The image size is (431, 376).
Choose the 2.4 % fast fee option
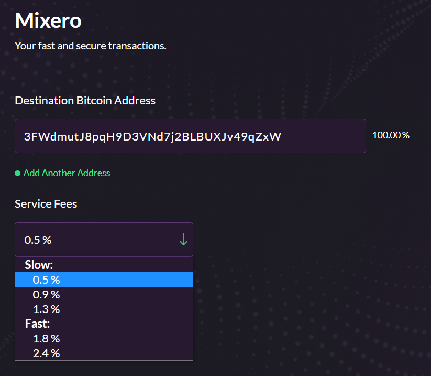coord(104,353)
